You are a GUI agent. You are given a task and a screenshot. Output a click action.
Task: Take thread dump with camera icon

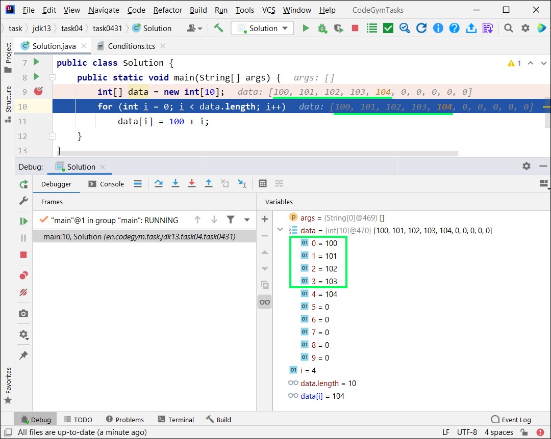[x=23, y=313]
